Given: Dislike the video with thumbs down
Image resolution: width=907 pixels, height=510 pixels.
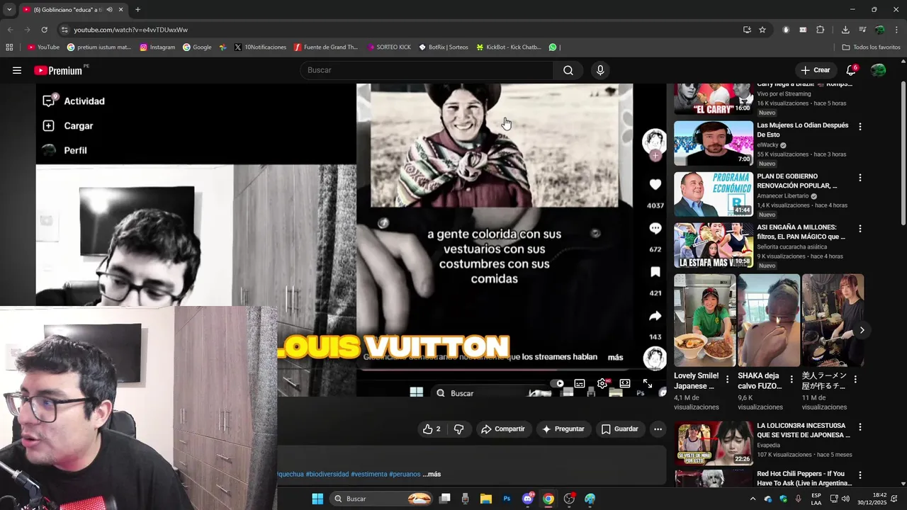Looking at the screenshot, I should pyautogui.click(x=458, y=429).
